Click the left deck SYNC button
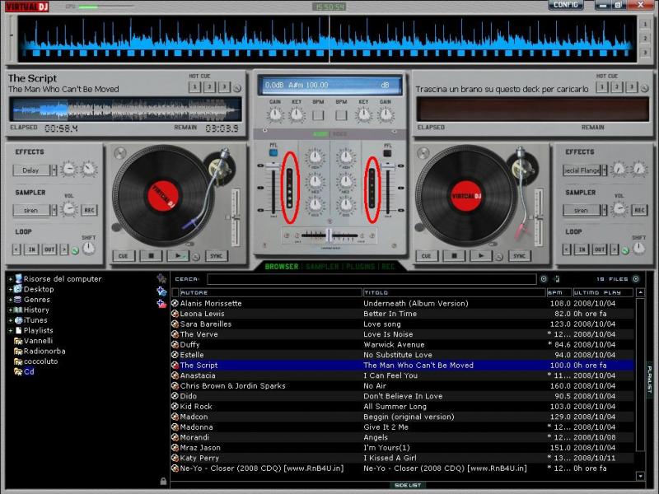This screenshot has width=659, height=494. tap(217, 256)
